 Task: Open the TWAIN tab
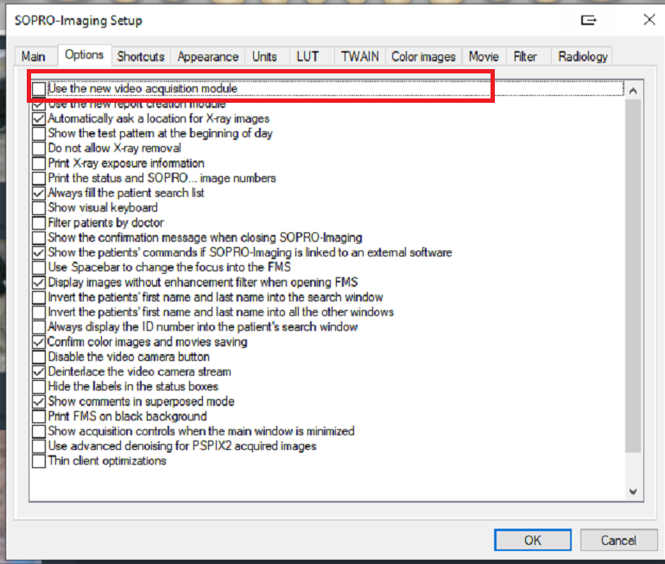pos(360,56)
